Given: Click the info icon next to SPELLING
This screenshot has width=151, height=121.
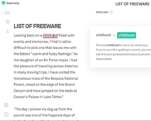Looking at the screenshot, I should (x=111, y=12).
